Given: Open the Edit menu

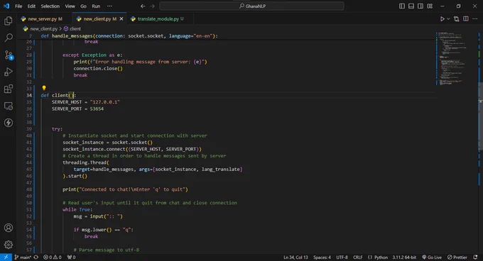Looking at the screenshot, I should pos(31,6).
